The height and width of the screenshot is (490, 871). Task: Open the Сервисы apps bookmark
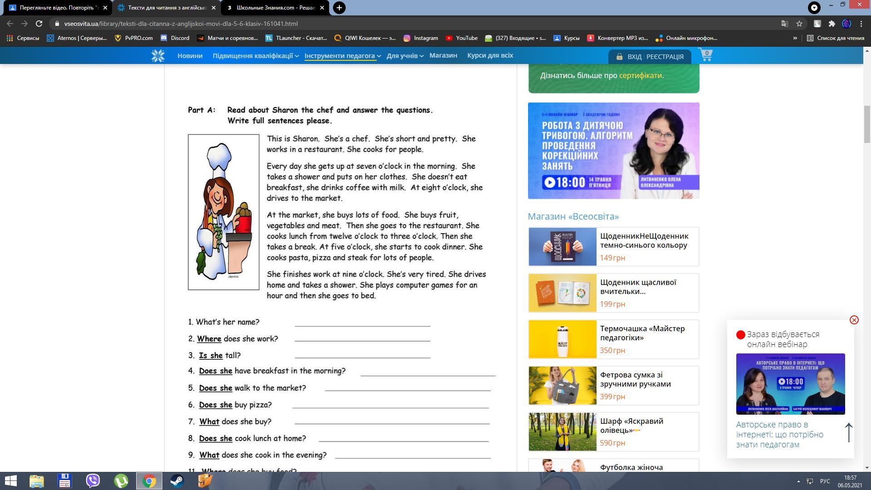(x=23, y=38)
